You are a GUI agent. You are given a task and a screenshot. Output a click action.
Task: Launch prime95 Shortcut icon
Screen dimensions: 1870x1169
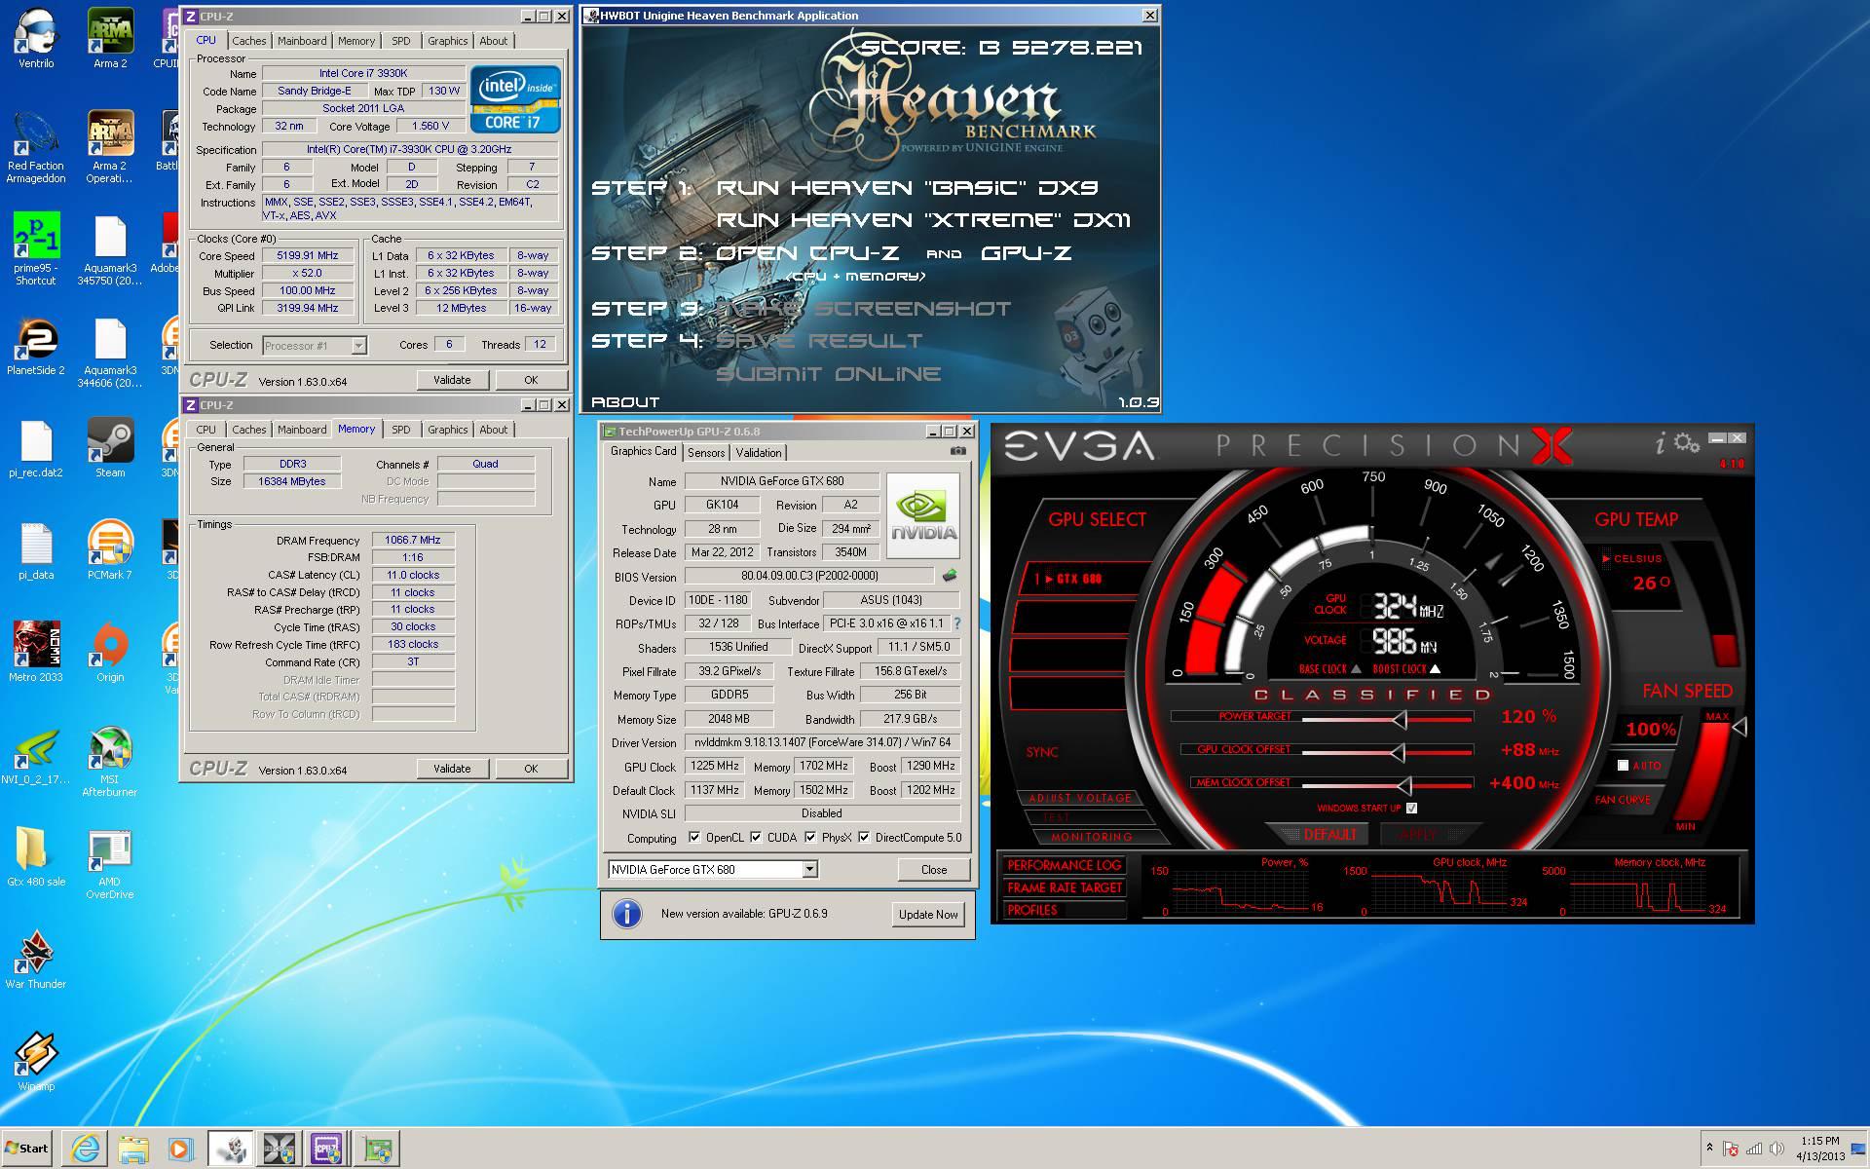click(36, 249)
